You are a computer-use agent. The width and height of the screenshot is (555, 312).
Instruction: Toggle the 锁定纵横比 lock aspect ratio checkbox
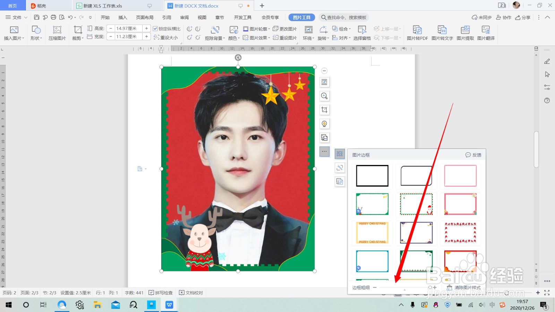[x=155, y=29]
